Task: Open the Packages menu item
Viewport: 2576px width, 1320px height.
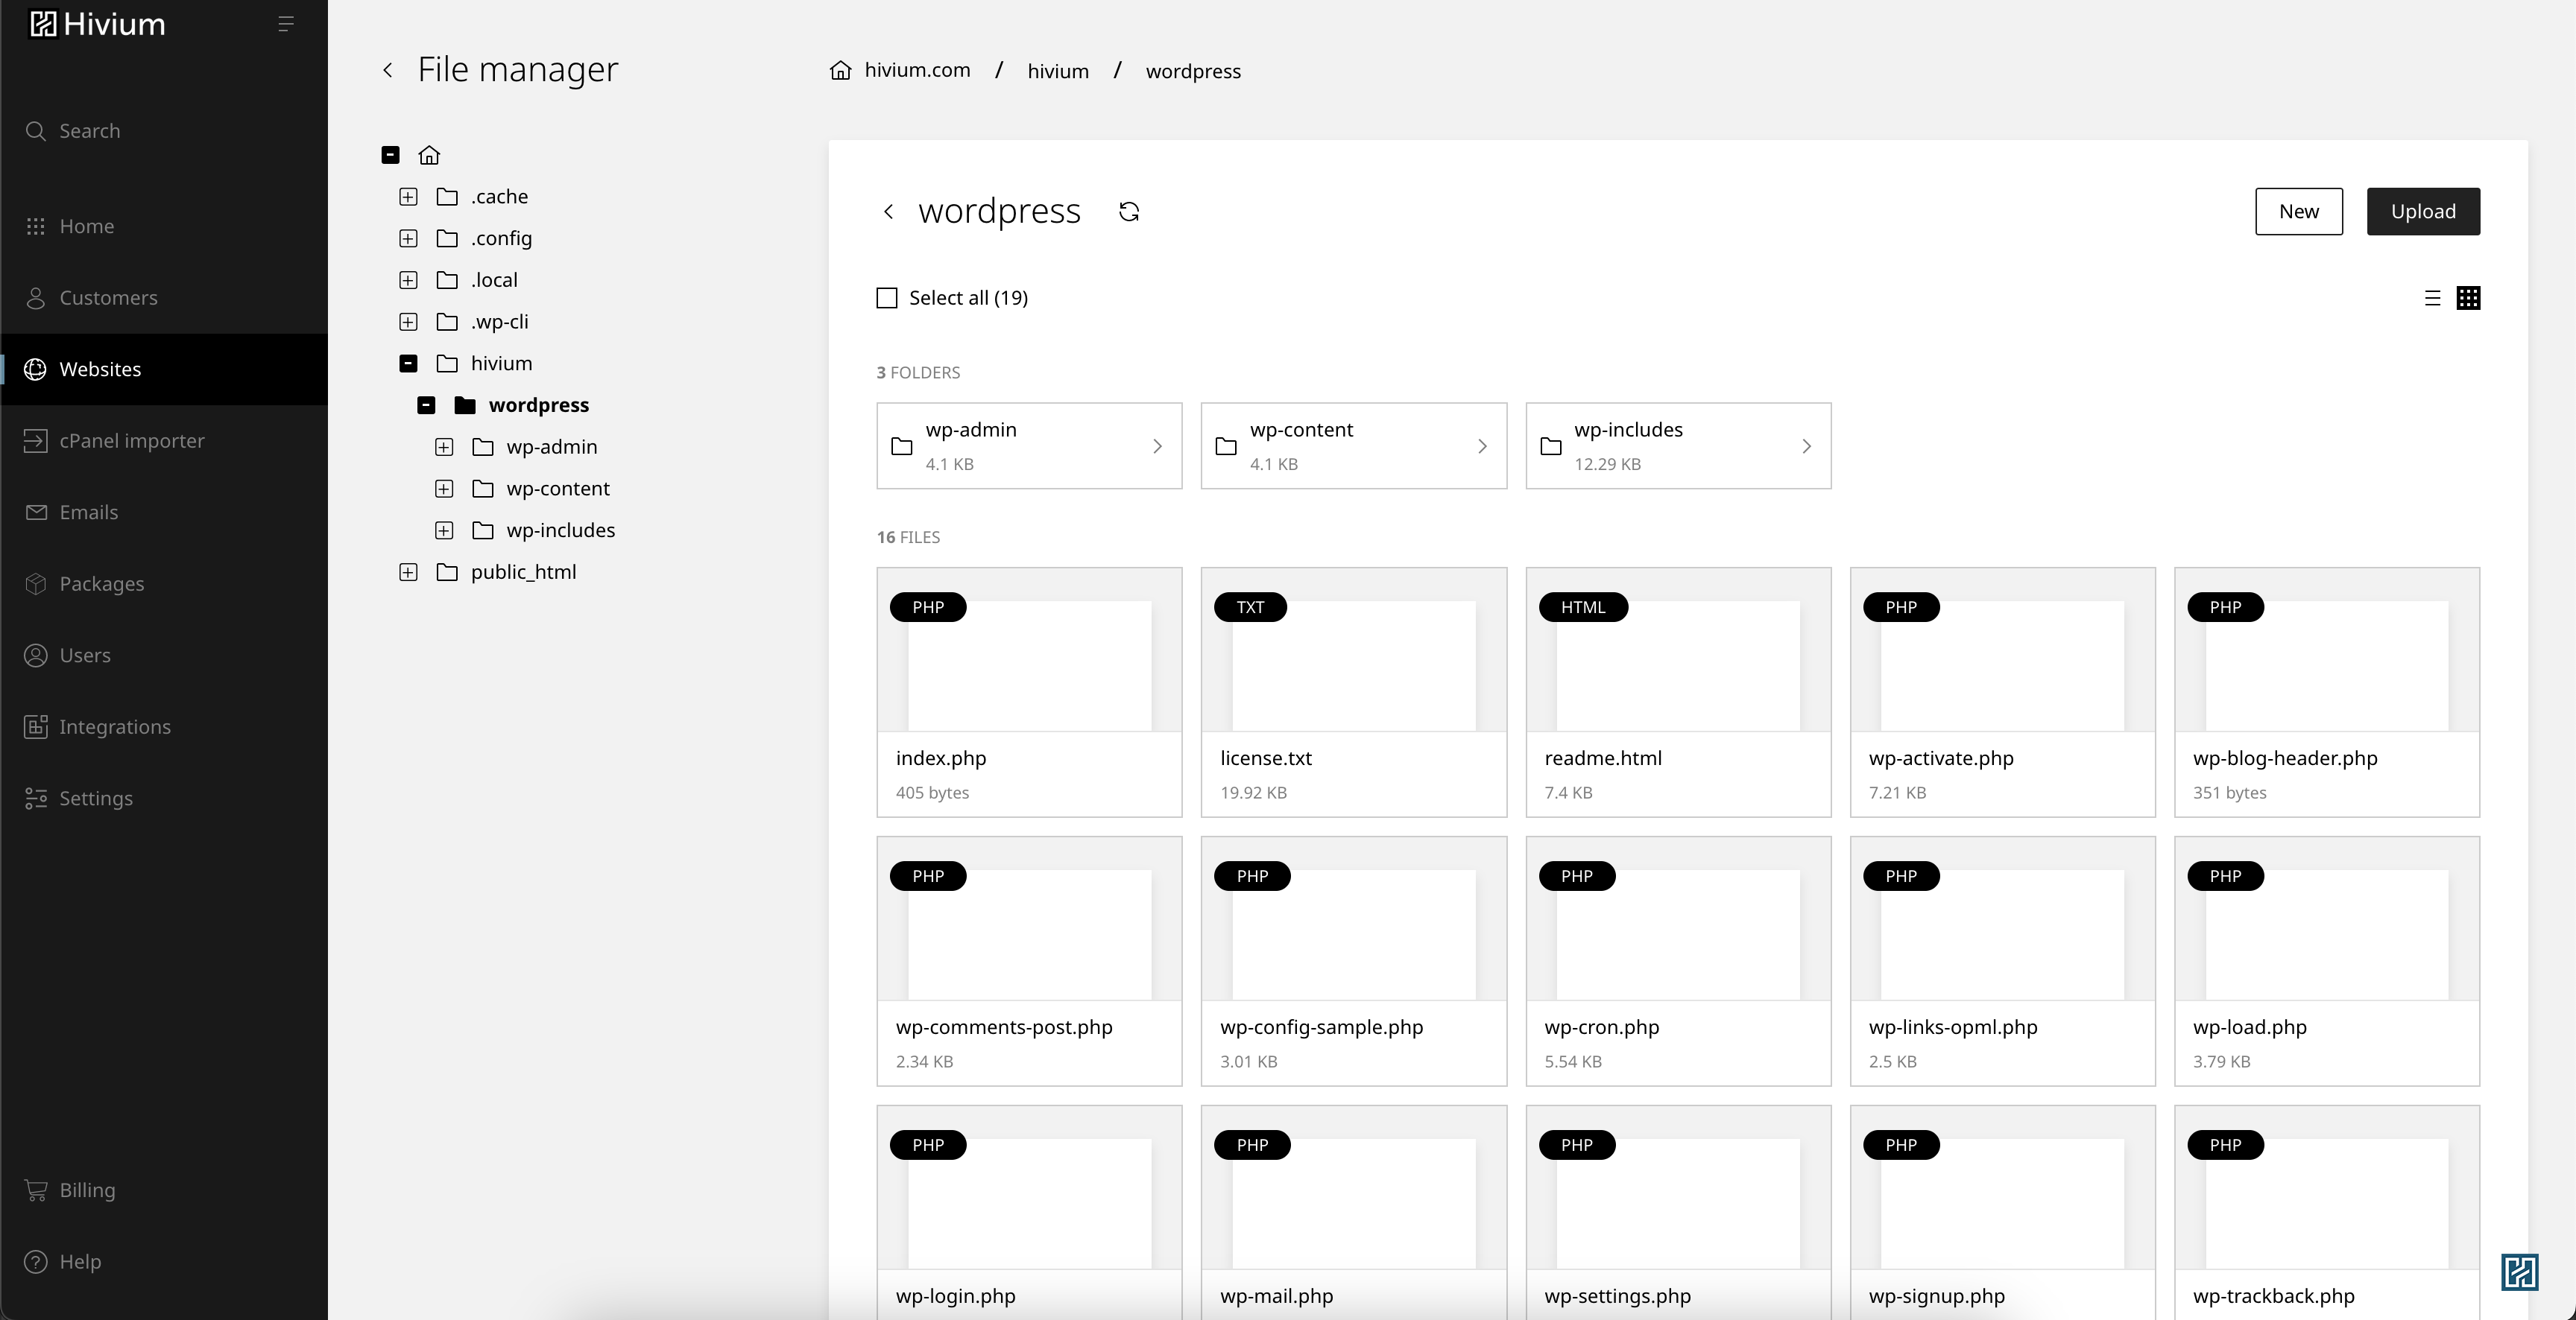Action: point(164,583)
